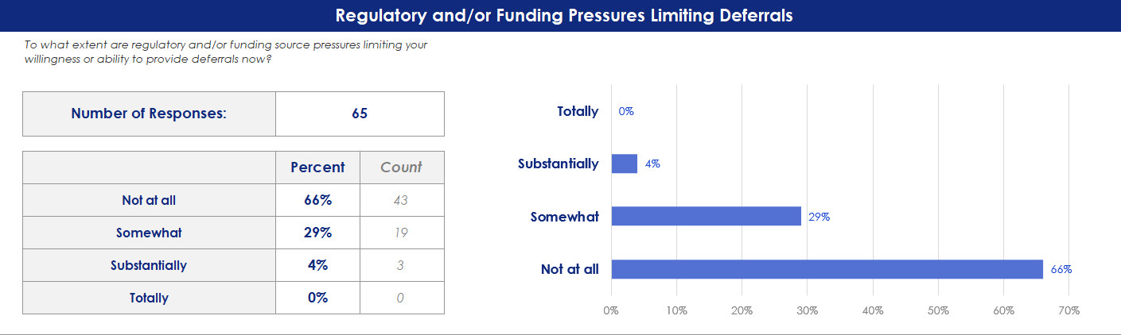Click the 'Not at all' table row label

click(x=149, y=200)
